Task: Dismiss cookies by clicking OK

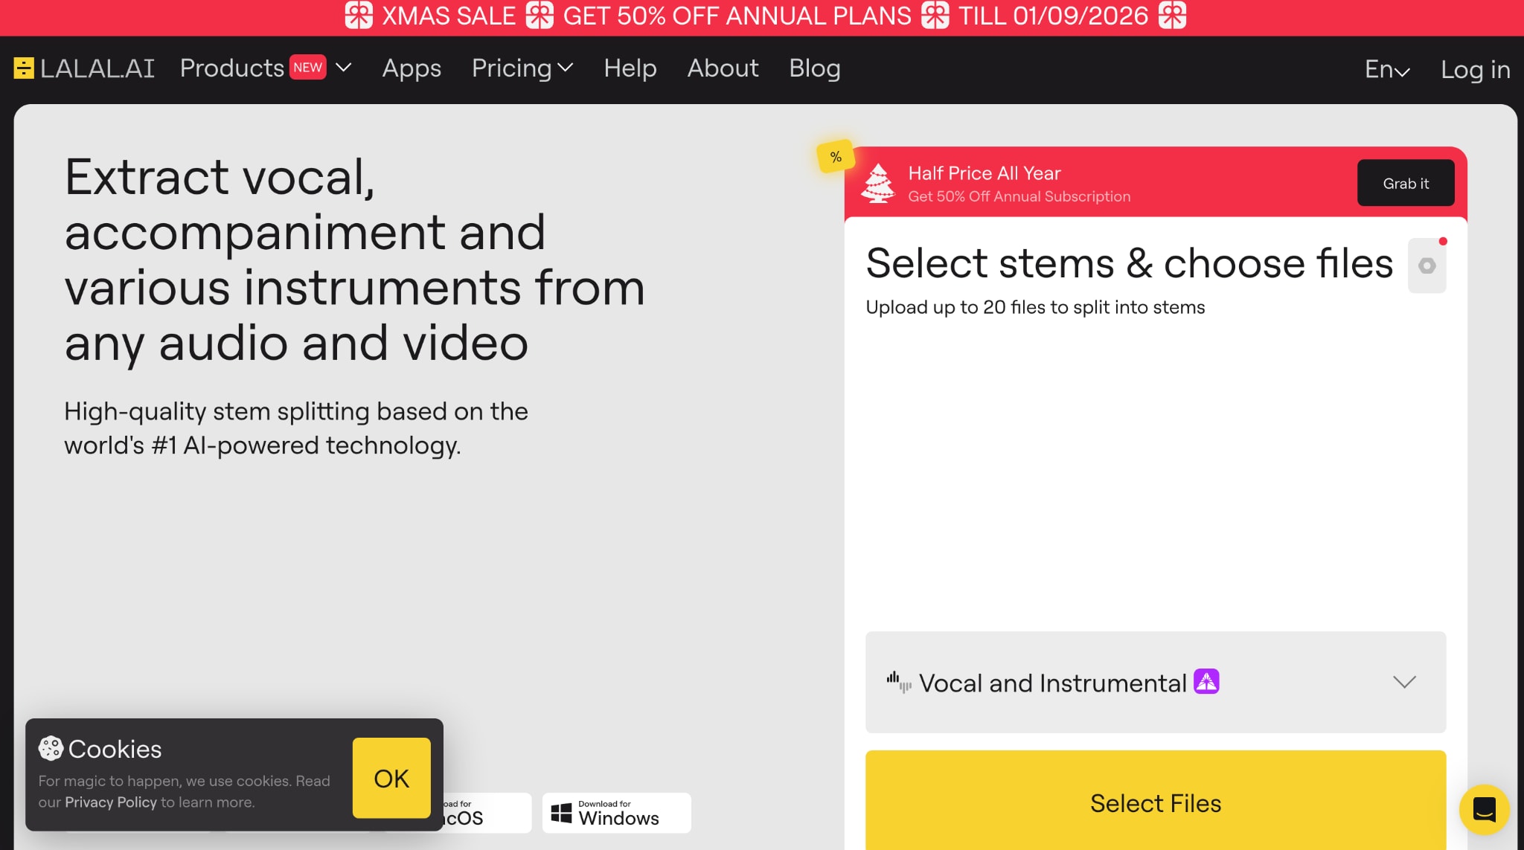Action: point(391,778)
